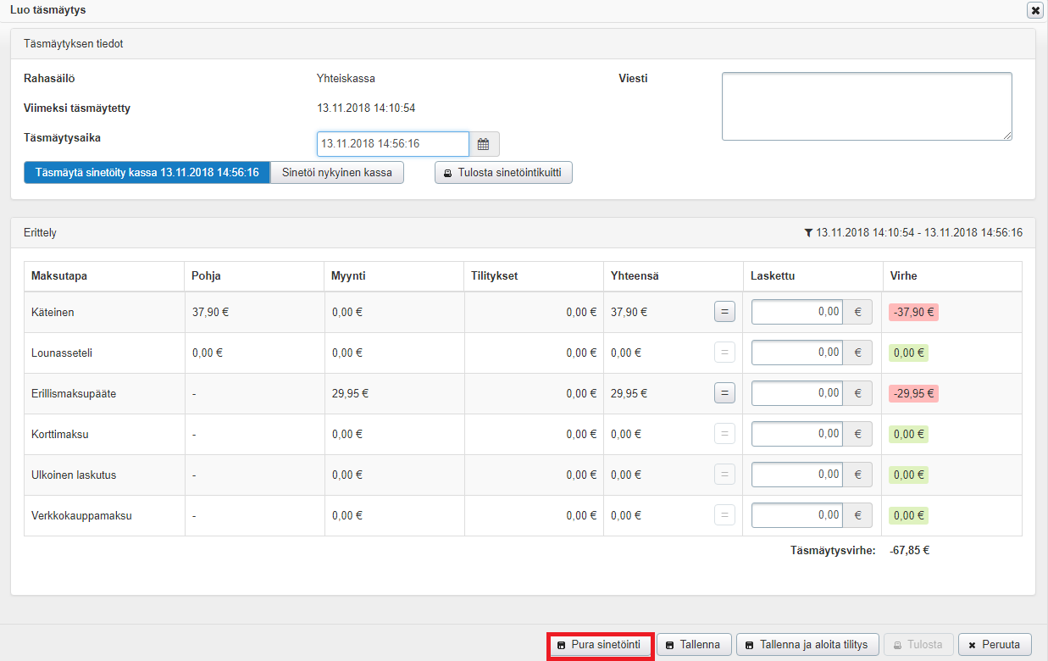1048x661 pixels.
Task: Switch to Sinetöi nykyinen kassa
Action: pyautogui.click(x=336, y=173)
